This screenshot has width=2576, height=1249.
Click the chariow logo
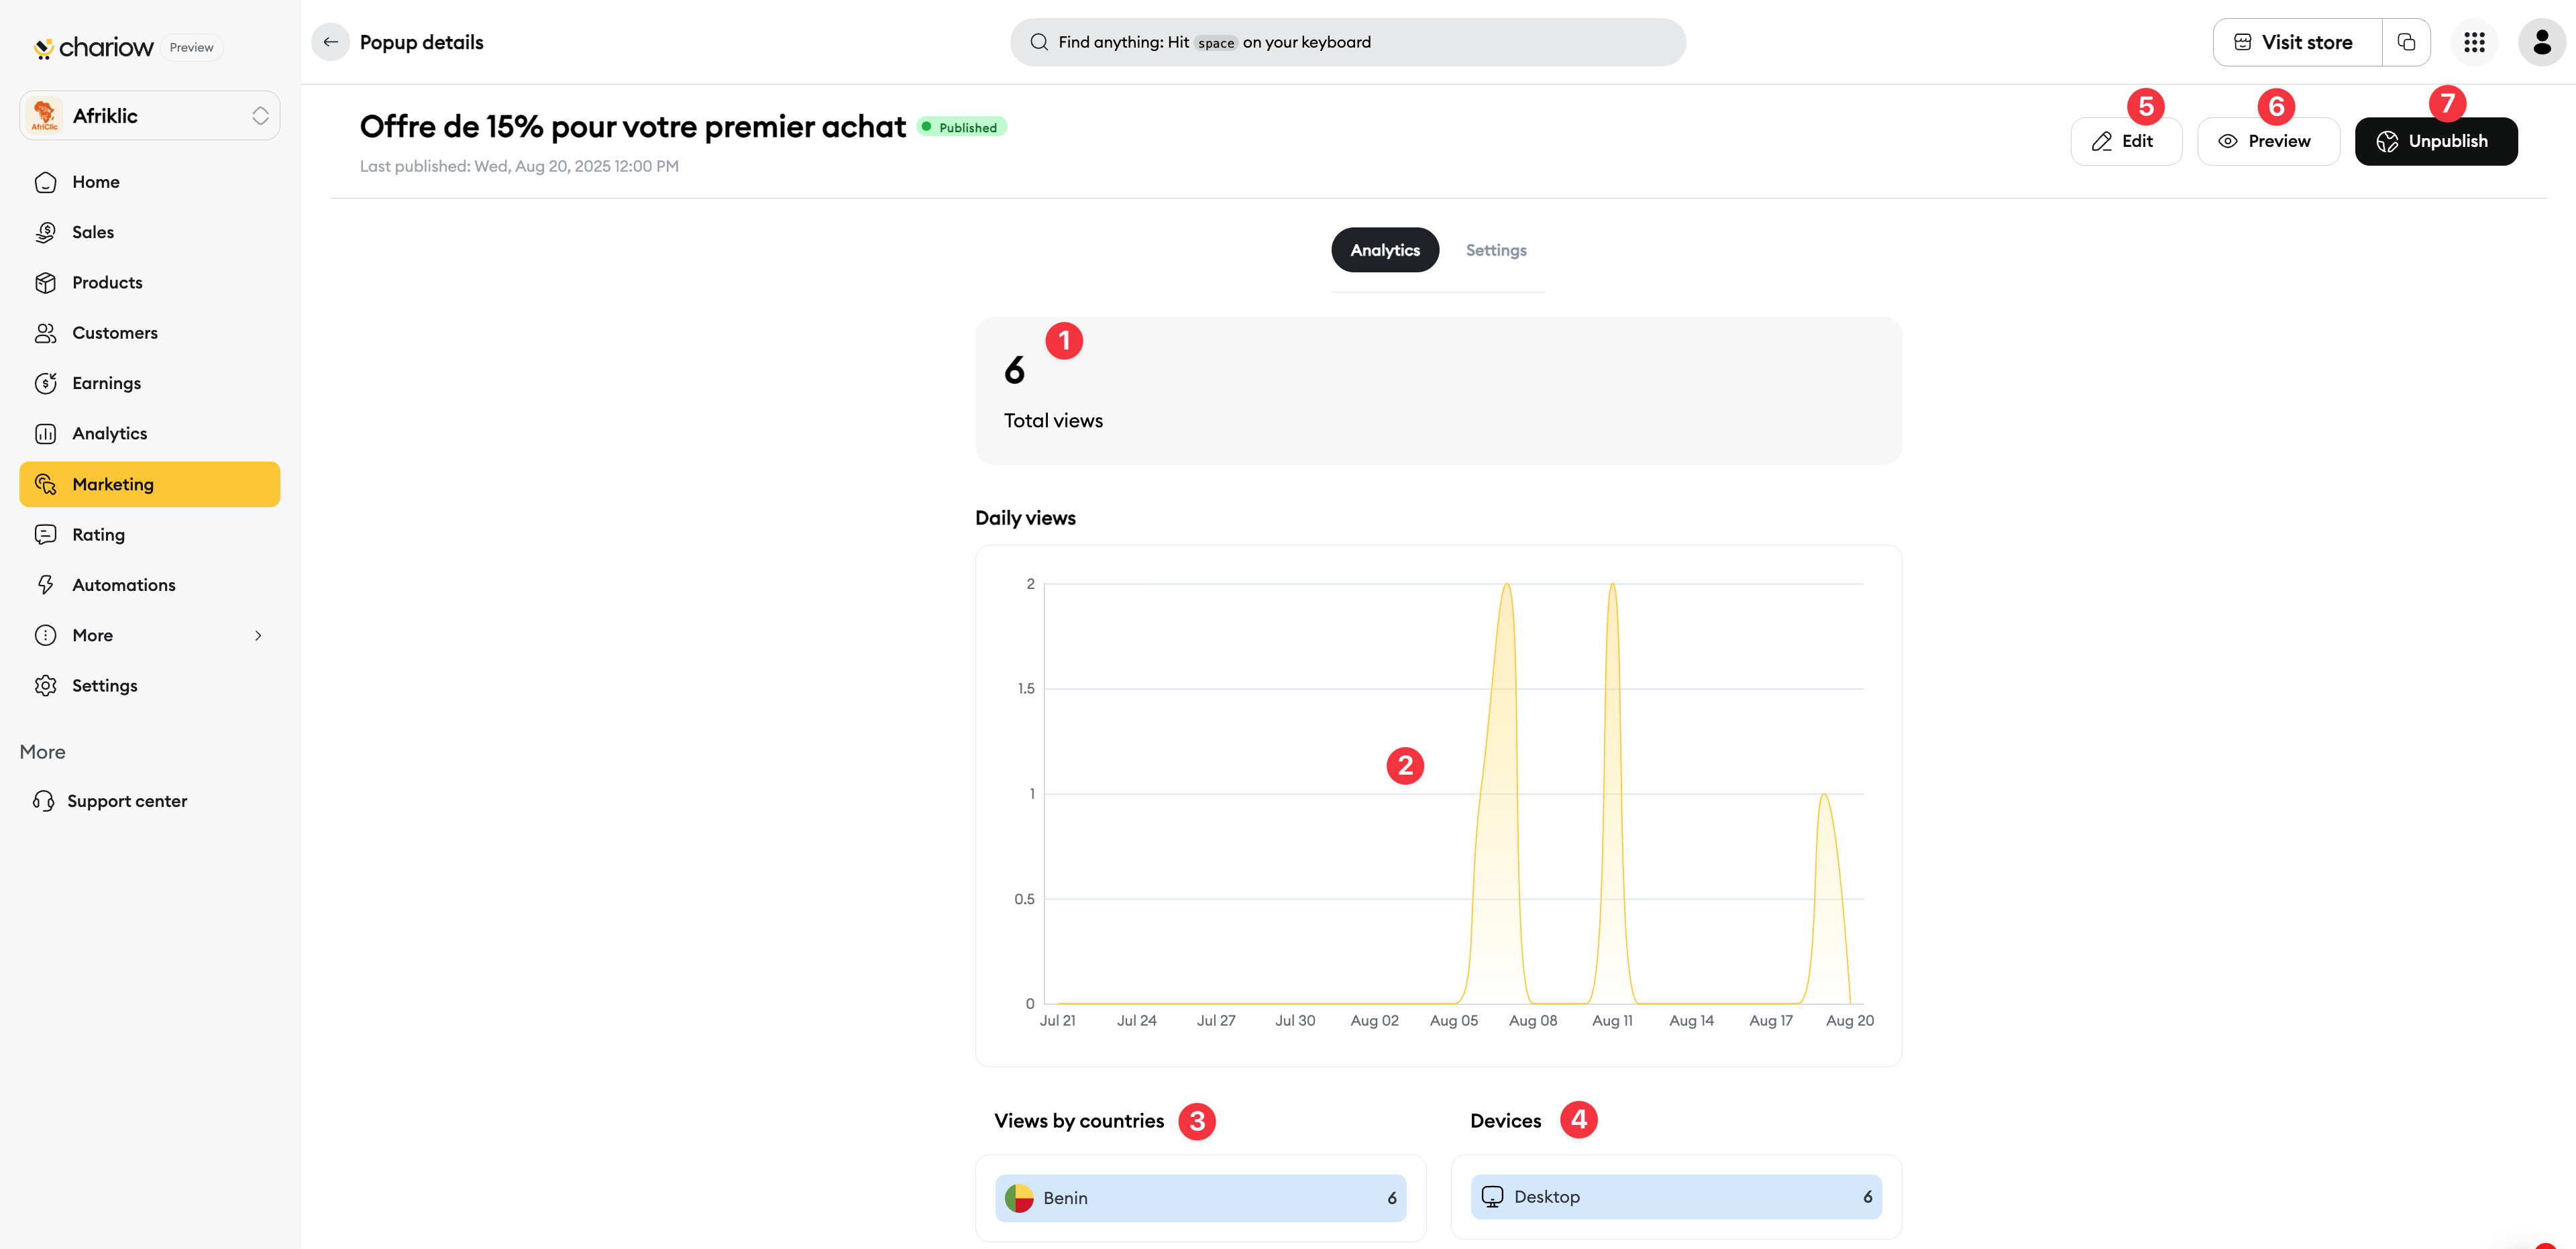(93, 47)
